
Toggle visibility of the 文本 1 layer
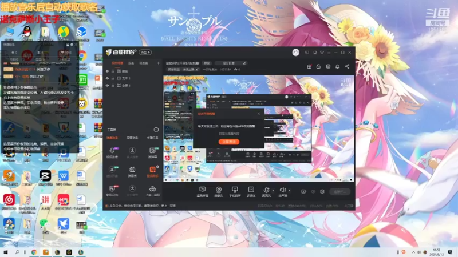pos(107,78)
